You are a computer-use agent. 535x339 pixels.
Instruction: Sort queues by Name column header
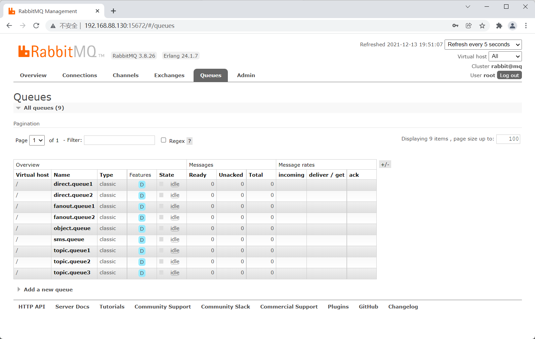tap(62, 175)
